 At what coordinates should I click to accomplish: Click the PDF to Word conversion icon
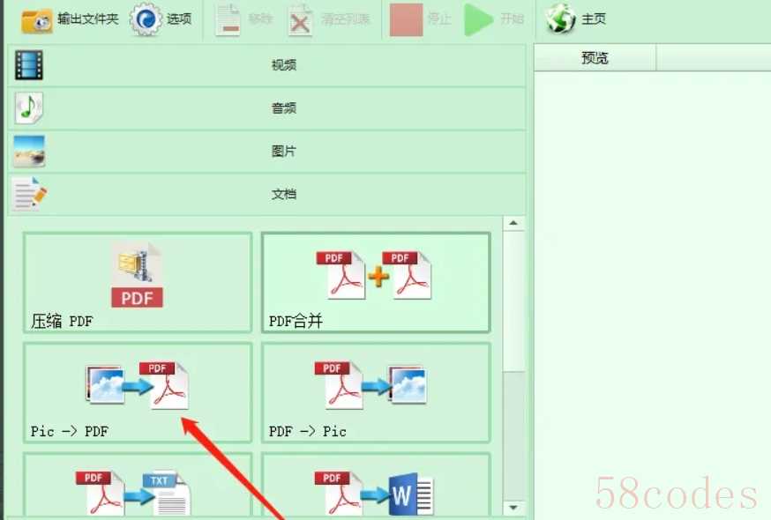374,493
